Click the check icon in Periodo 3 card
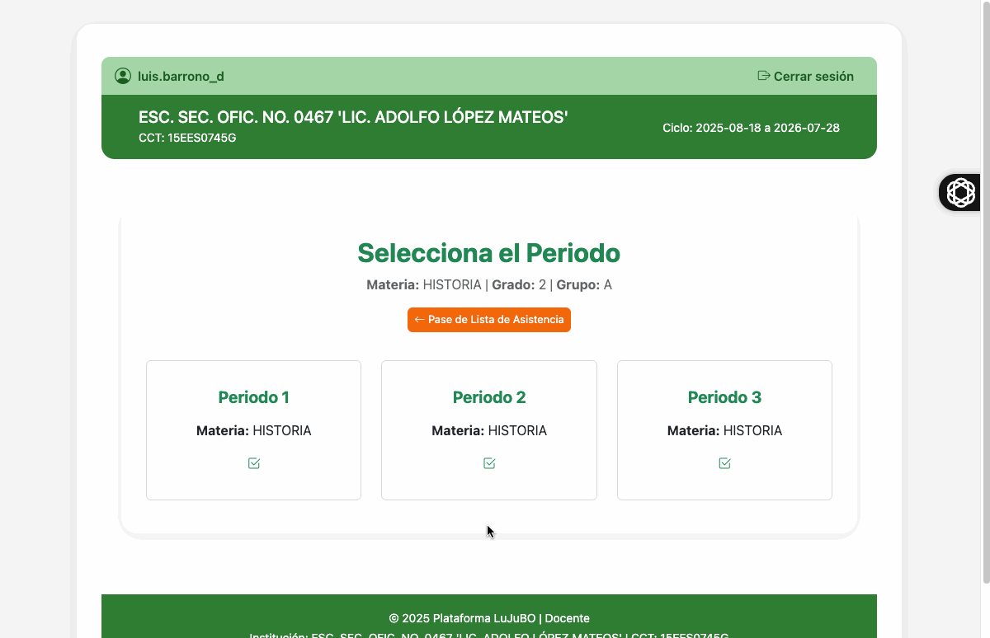Image resolution: width=990 pixels, height=638 pixels. point(724,463)
